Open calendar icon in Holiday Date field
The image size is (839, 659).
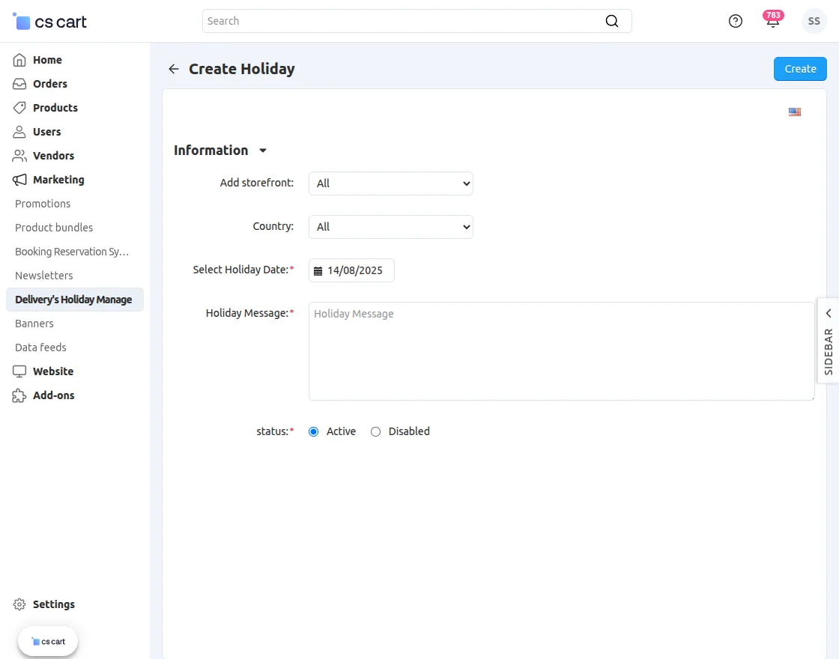click(x=318, y=271)
